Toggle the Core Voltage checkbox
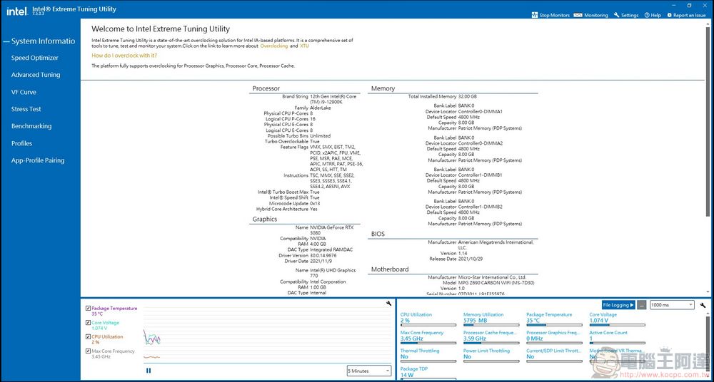Image resolution: width=714 pixels, height=382 pixels. click(88, 323)
